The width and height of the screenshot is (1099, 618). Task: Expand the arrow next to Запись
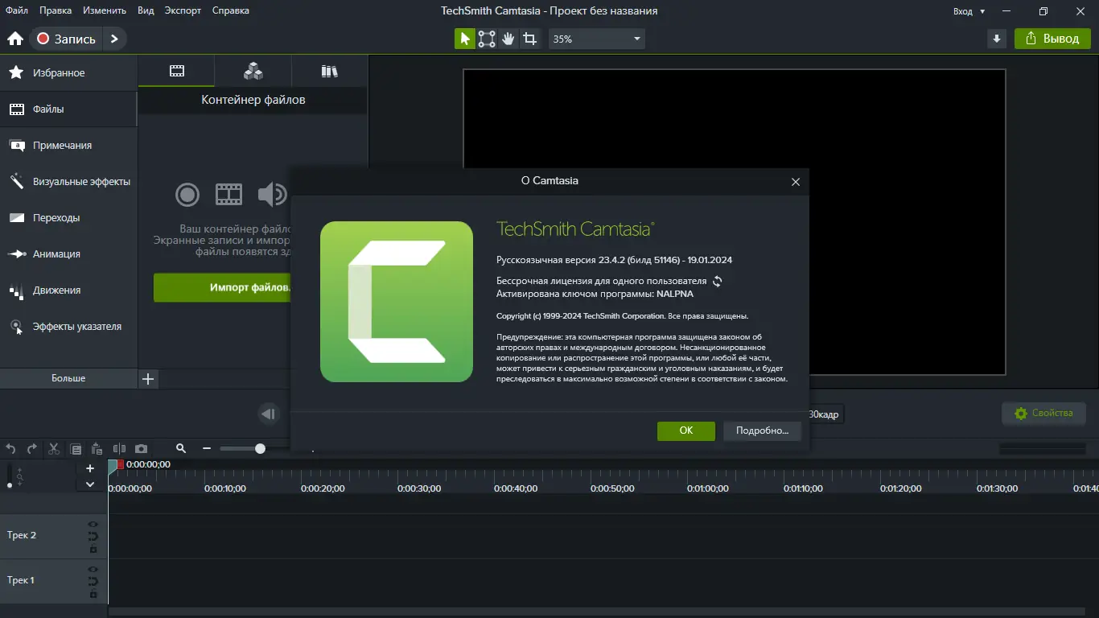click(x=114, y=39)
